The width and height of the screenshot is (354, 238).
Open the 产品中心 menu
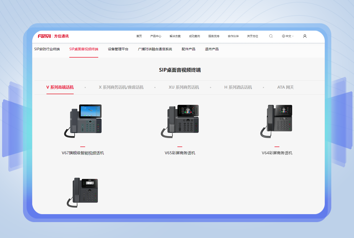click(x=155, y=36)
